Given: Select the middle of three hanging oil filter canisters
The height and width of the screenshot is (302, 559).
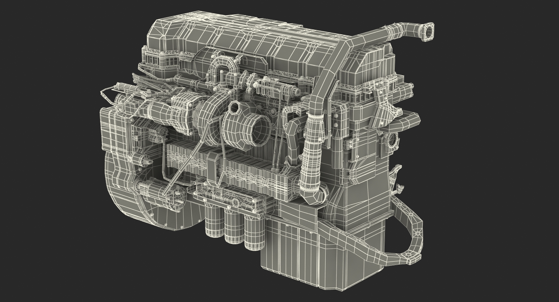Looking at the screenshot, I should click(x=234, y=226).
